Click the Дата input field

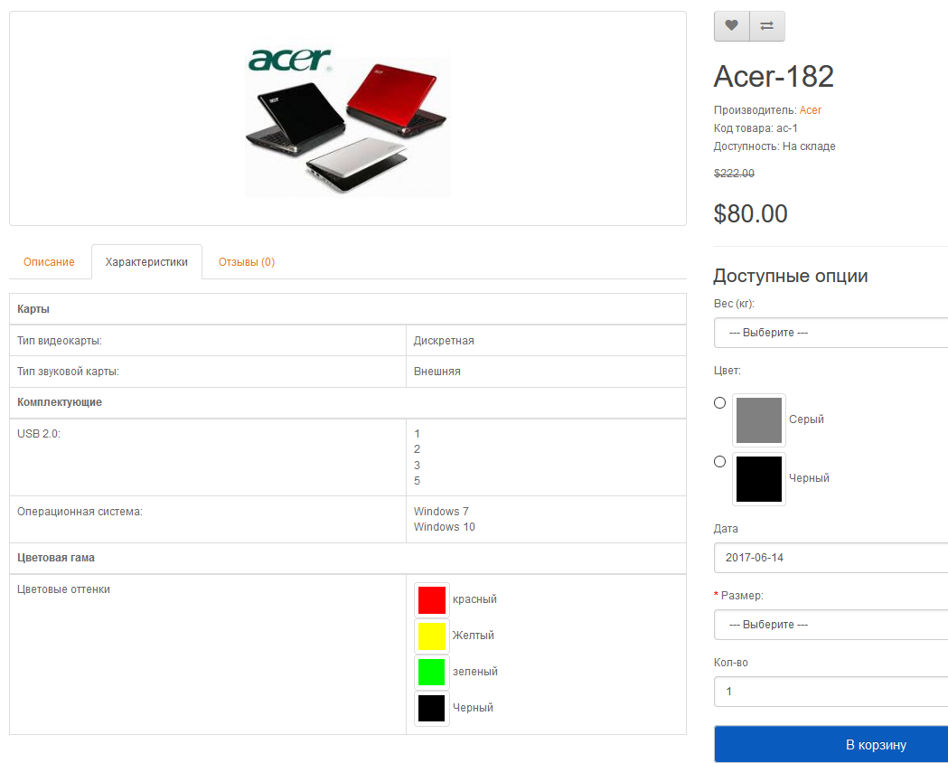coord(831,558)
